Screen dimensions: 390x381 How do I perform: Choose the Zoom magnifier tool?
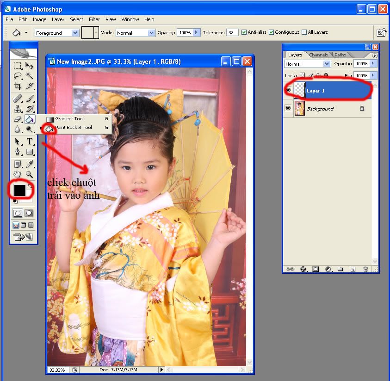coord(30,174)
